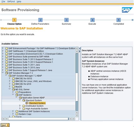Viewport: 134px width, 127px height.
Task: Click open folder icon of SAP Systems
Action: click(17, 95)
